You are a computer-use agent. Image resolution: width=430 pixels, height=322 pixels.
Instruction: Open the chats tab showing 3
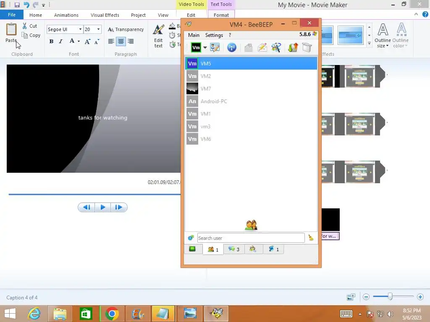point(234,249)
